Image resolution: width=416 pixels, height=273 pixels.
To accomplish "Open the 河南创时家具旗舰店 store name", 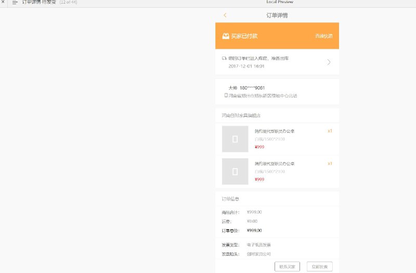I will [241, 115].
